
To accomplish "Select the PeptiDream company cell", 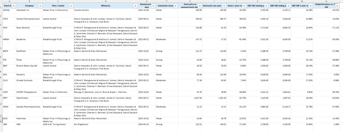I will click(29, 101).
